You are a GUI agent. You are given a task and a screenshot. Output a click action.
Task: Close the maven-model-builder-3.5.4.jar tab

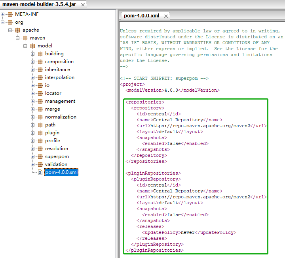tap(83, 5)
